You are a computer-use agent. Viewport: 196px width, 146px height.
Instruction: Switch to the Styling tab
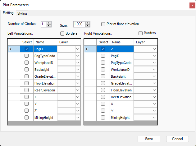click(x=22, y=13)
